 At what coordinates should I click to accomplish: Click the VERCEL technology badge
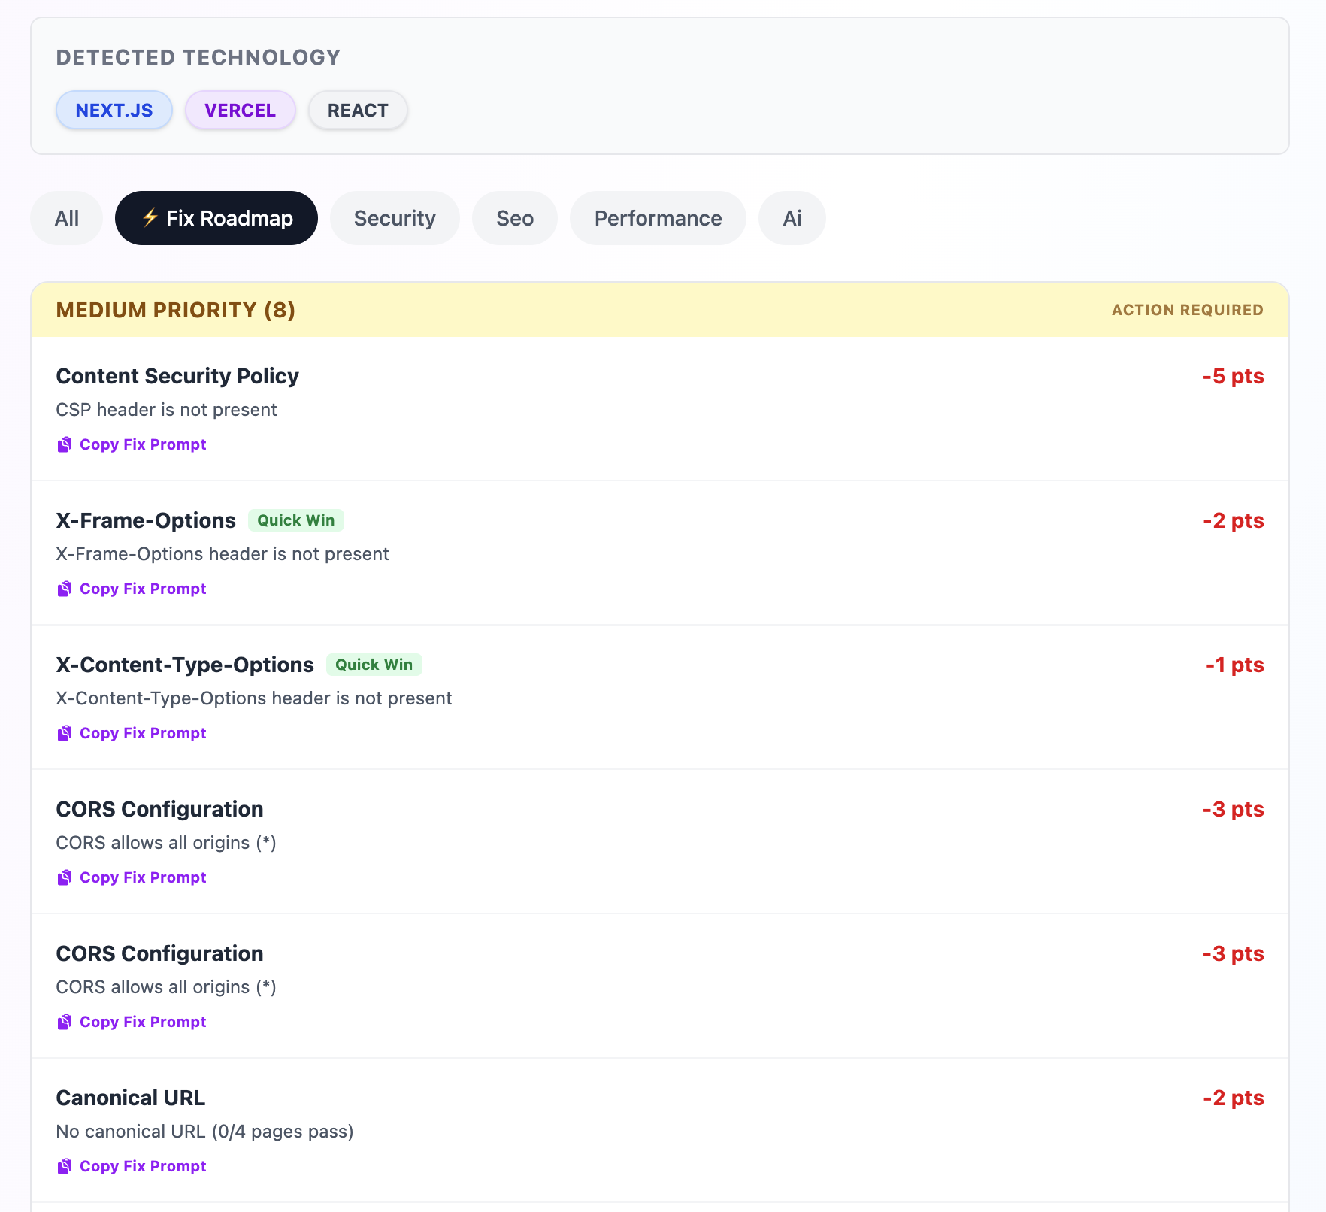tap(240, 110)
